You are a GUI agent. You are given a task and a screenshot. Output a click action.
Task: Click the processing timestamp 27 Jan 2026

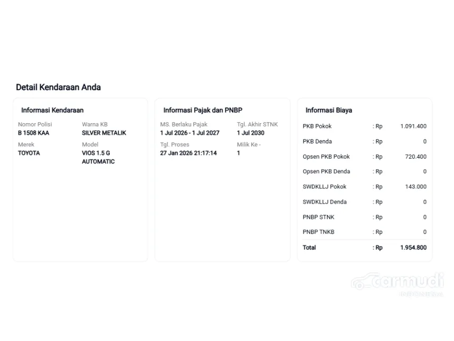188,153
